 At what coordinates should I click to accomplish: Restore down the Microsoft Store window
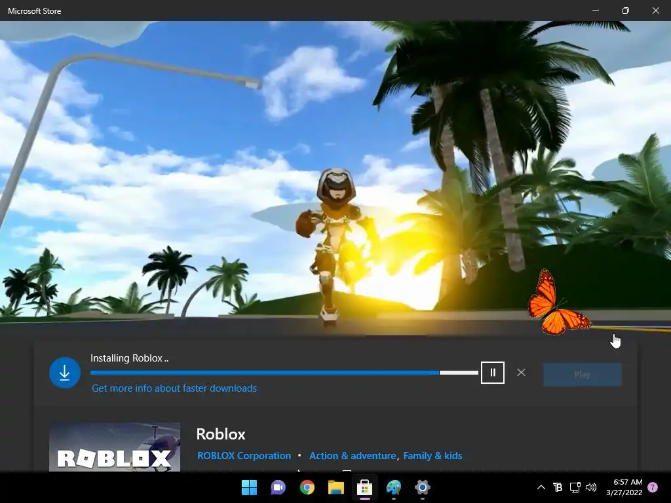click(x=626, y=10)
